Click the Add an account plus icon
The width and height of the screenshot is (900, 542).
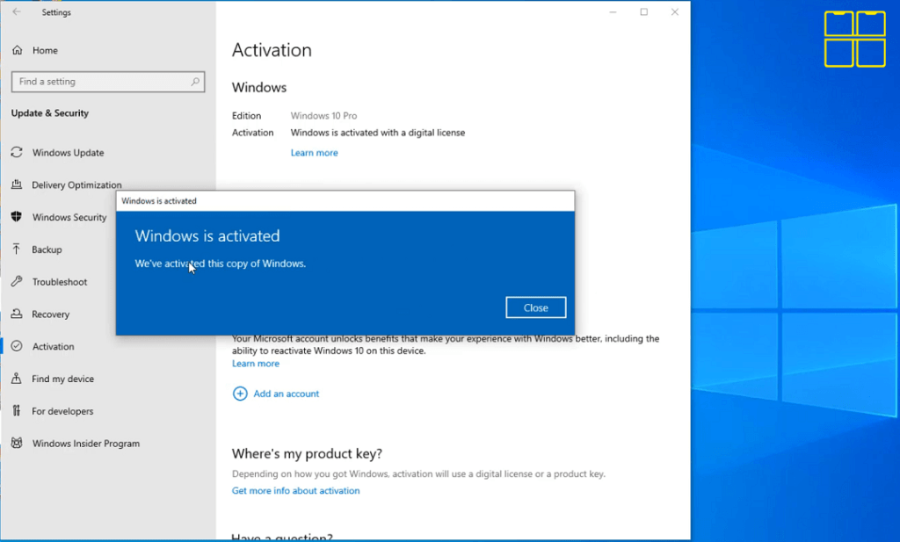pyautogui.click(x=240, y=394)
